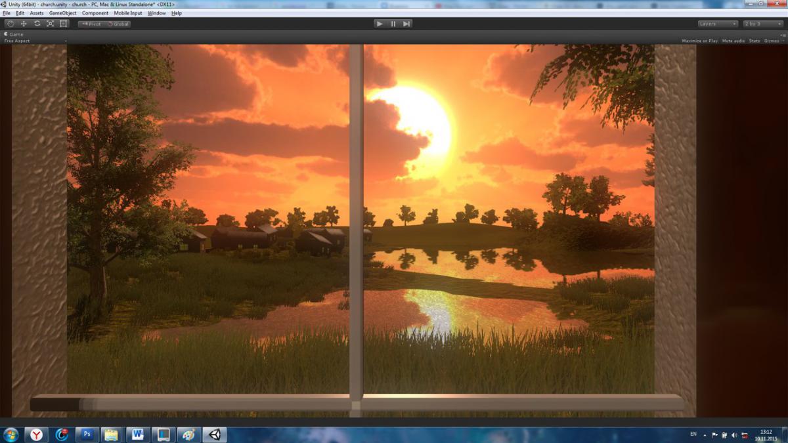Select the Rect transform tool
The width and height of the screenshot is (788, 443).
[x=64, y=24]
